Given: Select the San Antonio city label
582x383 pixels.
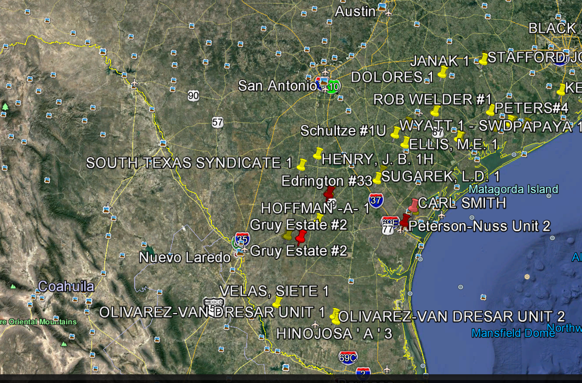Looking at the screenshot, I should pos(277,86).
